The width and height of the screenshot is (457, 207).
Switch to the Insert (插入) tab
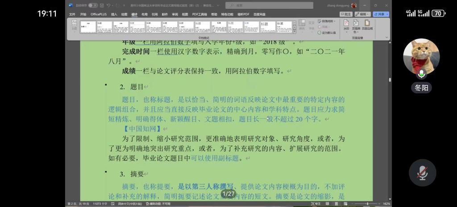(x=114, y=14)
